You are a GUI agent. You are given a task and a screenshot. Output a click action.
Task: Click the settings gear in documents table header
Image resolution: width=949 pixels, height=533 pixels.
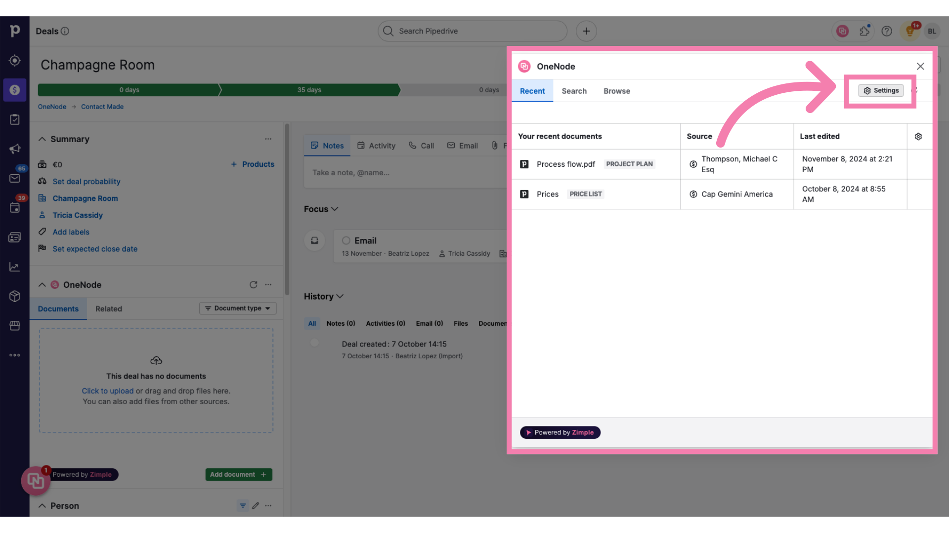918,137
